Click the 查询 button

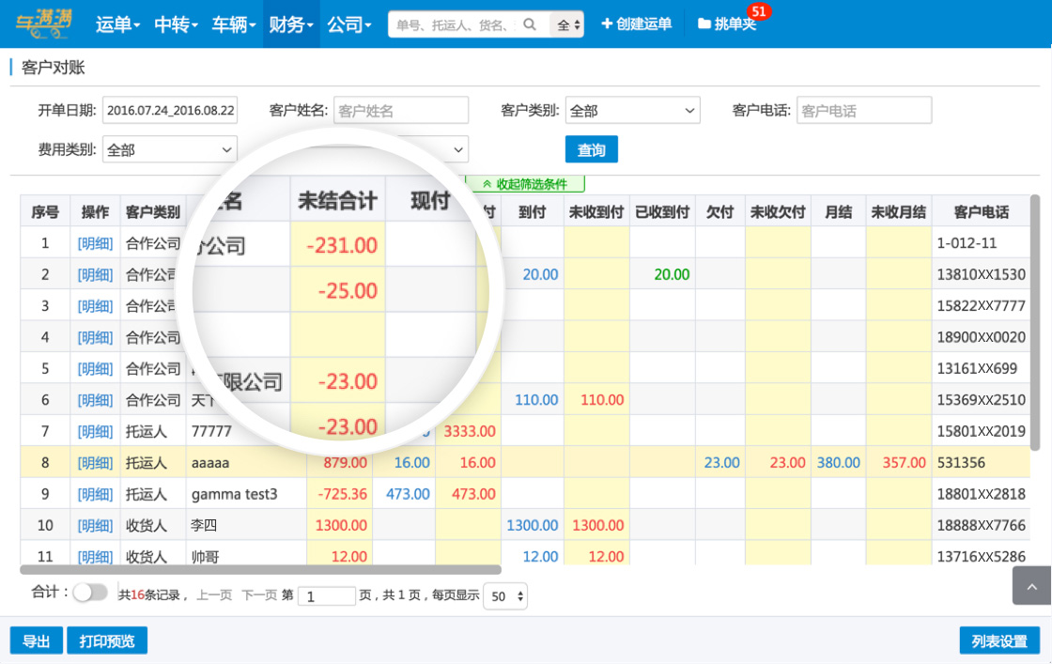591,149
